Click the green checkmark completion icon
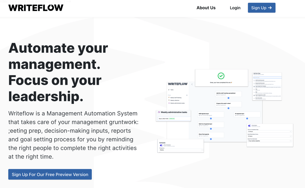Image resolution: width=305 pixels, height=188 pixels. pos(221,76)
